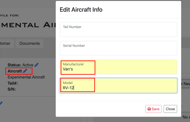The height and width of the screenshot is (122, 190).
Task: Save the aircraft info changes
Action: coord(154,109)
